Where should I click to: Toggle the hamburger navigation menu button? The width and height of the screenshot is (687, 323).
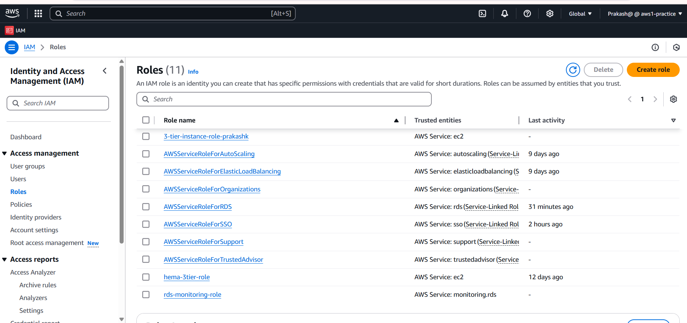tap(12, 47)
